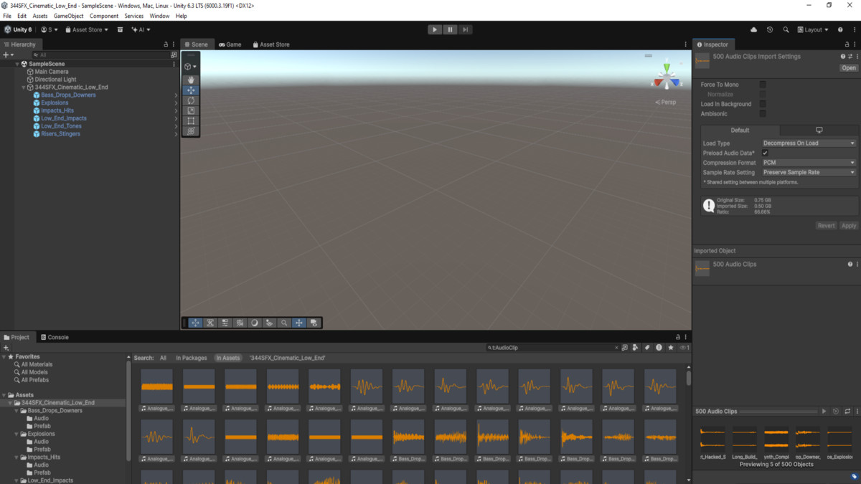861x484 pixels.
Task: Toggle hidden packages visibility eye icon
Action: click(684, 348)
